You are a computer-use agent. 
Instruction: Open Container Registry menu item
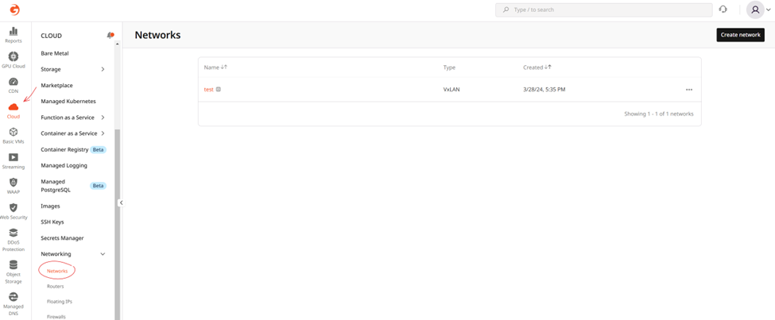[64, 149]
